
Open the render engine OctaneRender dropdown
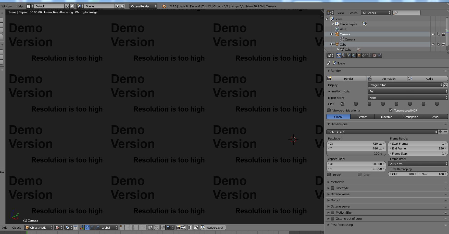pos(143,6)
